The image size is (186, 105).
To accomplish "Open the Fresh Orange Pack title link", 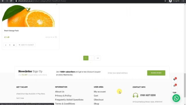I will (11, 31).
